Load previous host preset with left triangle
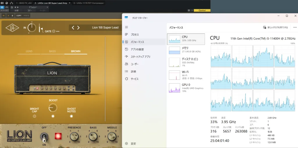The height and width of the screenshot is (148, 298). (x=15, y=7)
